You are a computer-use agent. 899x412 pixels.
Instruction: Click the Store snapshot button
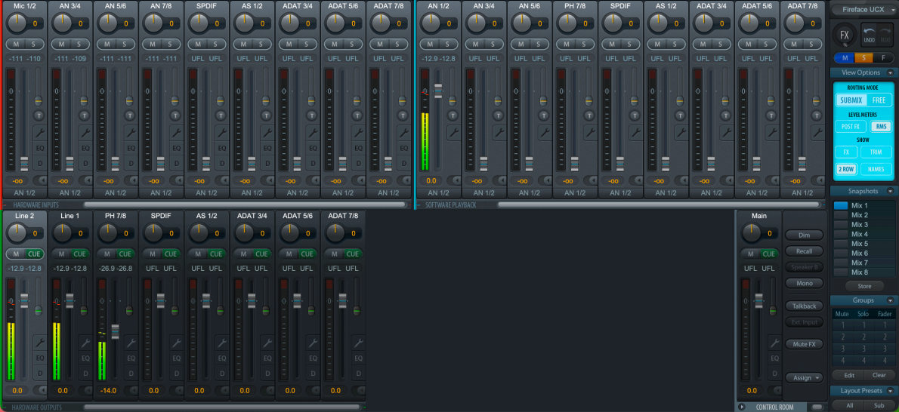tap(864, 286)
